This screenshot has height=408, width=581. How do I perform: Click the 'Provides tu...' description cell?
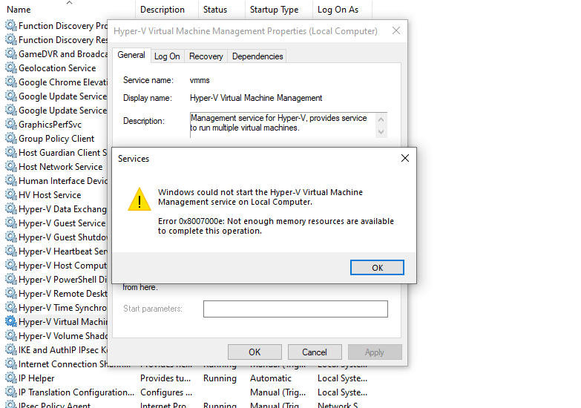(165, 378)
